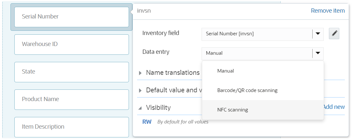Click the Remove item link
Viewport: 352px width, 139px height.
328,11
